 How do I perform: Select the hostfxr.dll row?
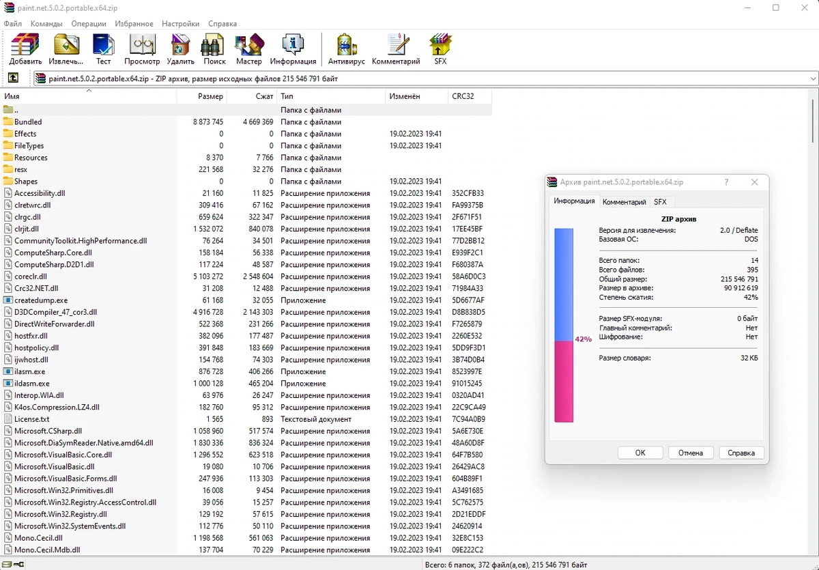tap(246, 336)
